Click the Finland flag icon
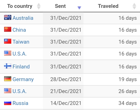140x110 pixels. tap(8, 66)
